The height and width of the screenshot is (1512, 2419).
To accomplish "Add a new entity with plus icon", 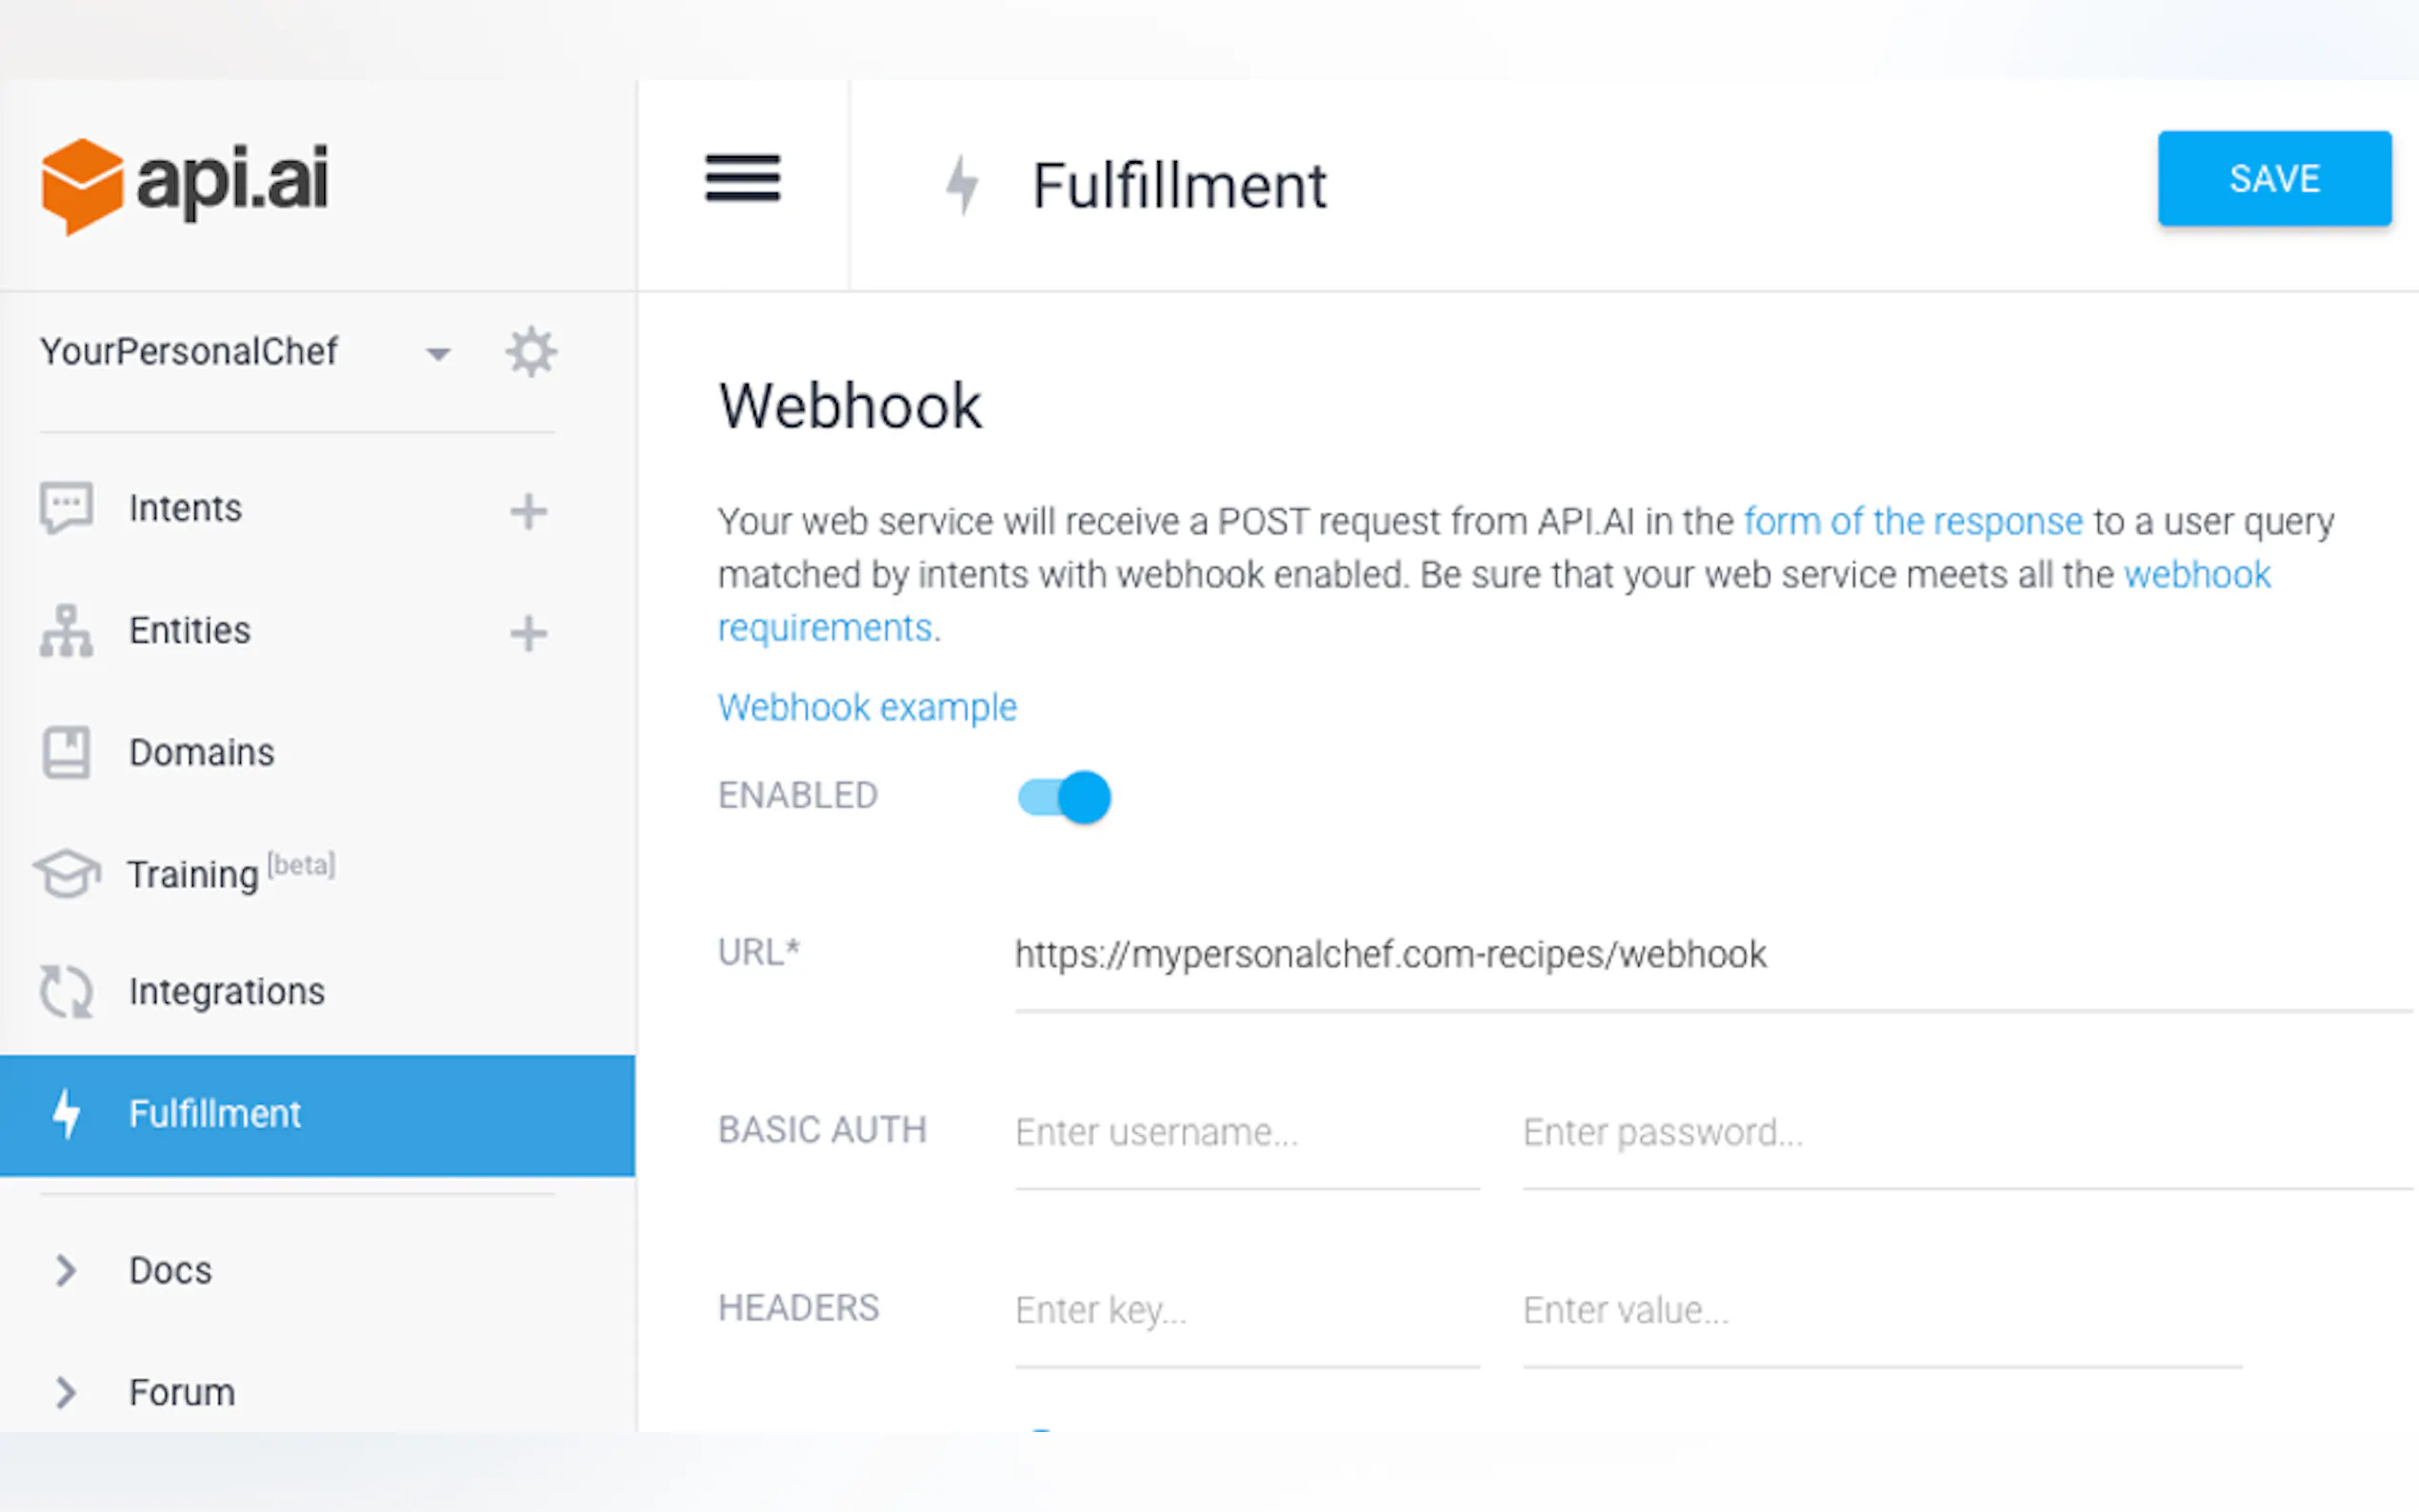I will tap(528, 633).
